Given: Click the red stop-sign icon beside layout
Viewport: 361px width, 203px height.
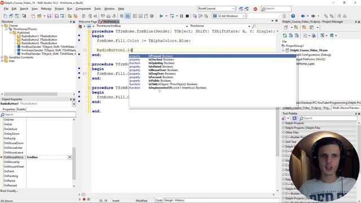Looking at the screenshot, I should [x=255, y=9].
